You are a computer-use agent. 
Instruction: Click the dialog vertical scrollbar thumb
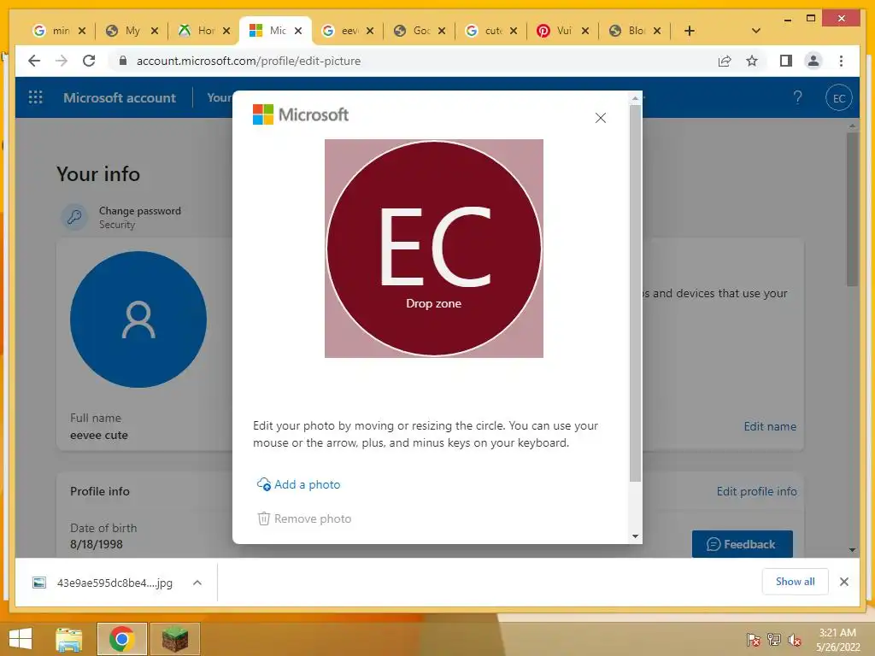tap(635, 293)
